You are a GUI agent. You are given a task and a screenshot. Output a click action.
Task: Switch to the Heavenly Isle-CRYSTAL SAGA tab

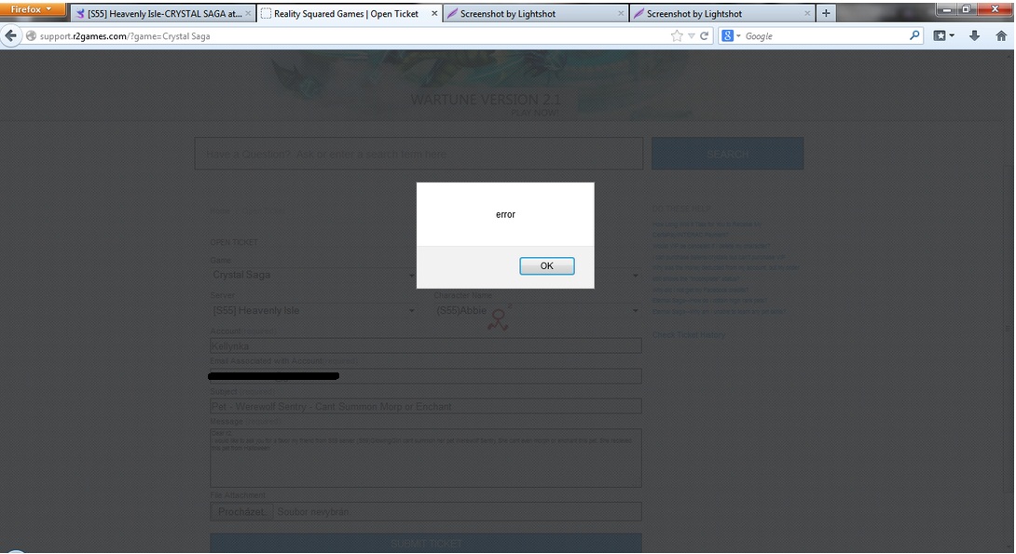[x=158, y=14]
